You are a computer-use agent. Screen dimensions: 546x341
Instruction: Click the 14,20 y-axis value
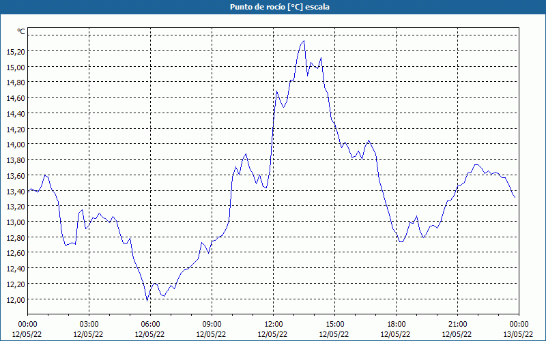pyautogui.click(x=16, y=129)
